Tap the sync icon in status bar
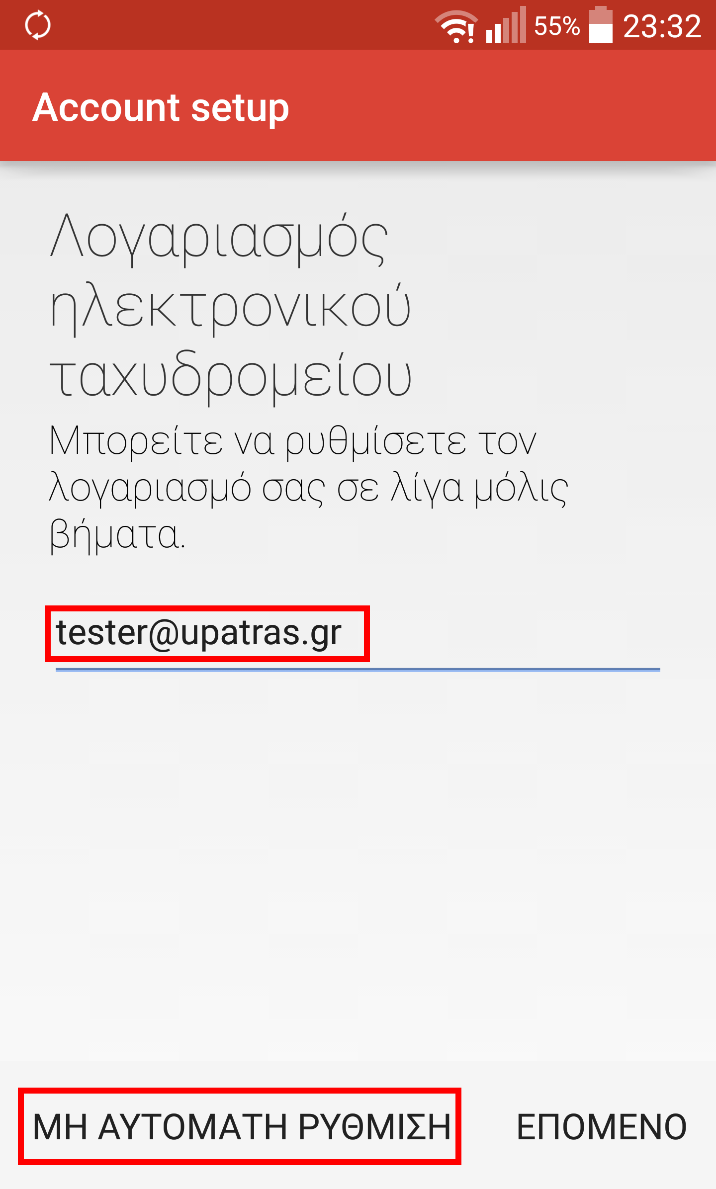Viewport: 716px width, 1189px height. [x=38, y=25]
